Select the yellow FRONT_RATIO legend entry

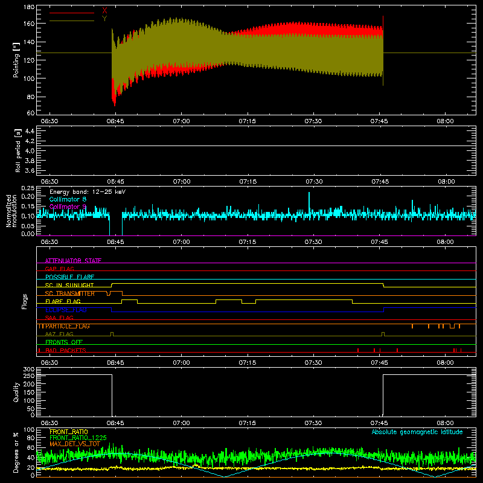coord(69,432)
